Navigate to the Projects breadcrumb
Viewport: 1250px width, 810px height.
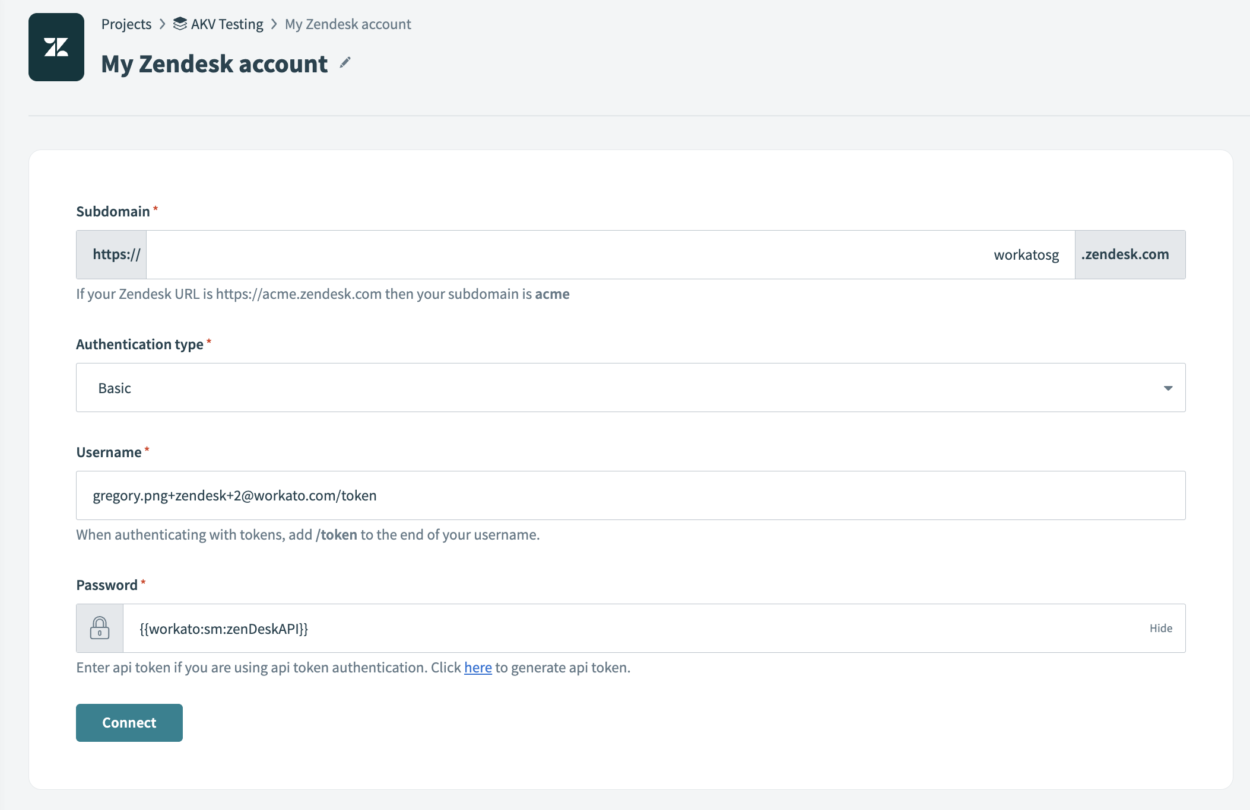pyautogui.click(x=126, y=24)
